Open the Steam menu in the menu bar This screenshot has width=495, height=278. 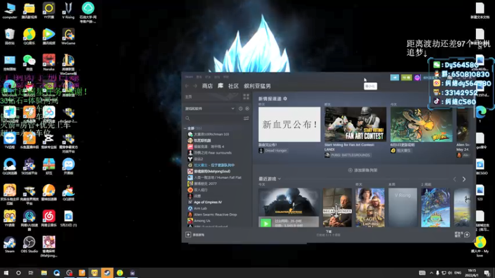click(189, 77)
